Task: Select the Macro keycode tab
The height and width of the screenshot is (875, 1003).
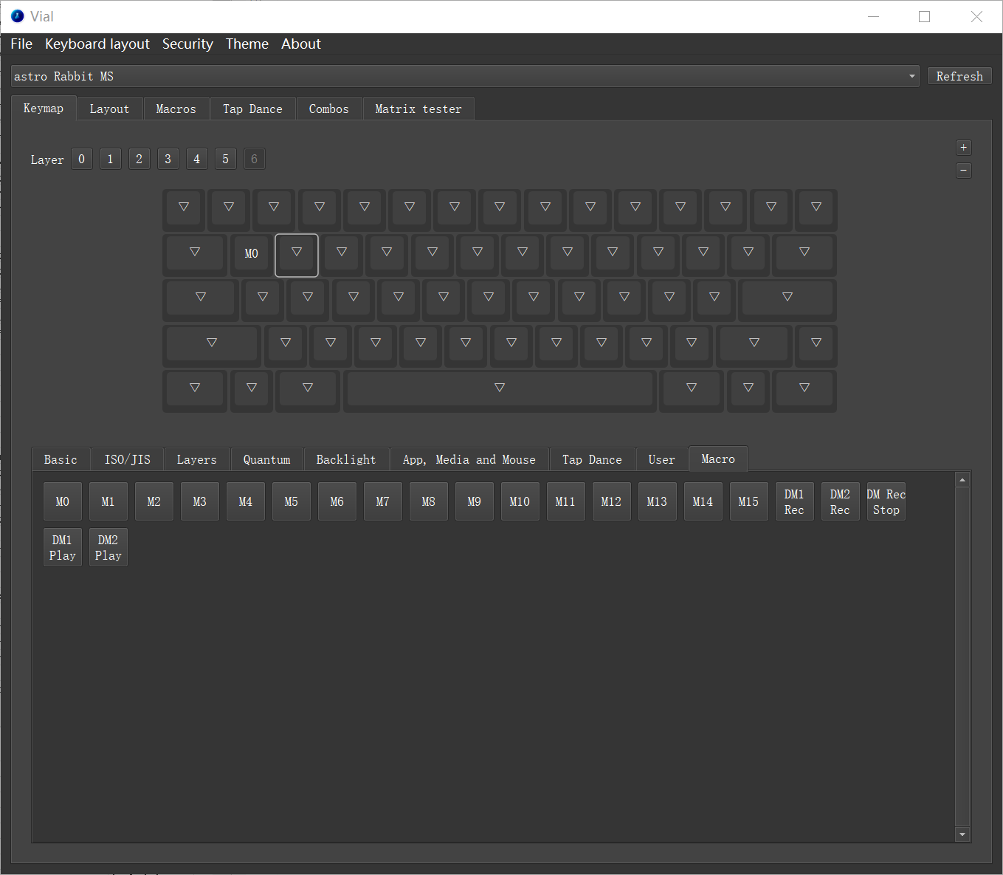Action: pos(718,459)
